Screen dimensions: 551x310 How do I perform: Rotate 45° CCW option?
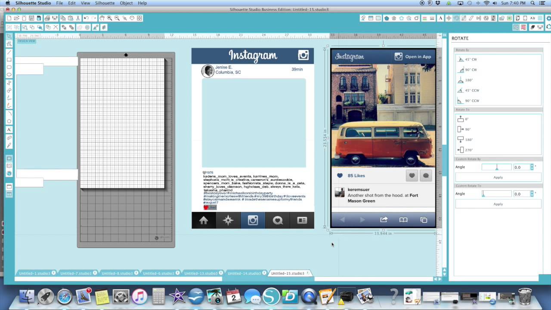468,90
